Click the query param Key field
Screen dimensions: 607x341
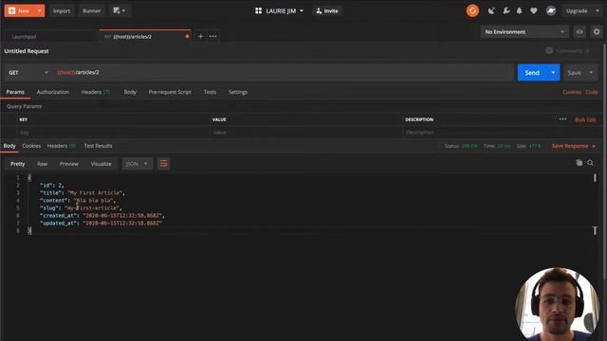113,133
